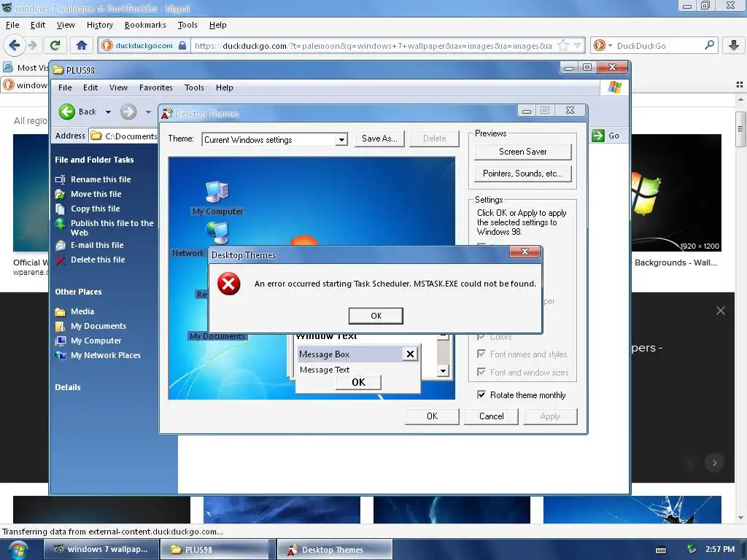Screen dimensions: 747x560
Task: Open the browser History menu
Action: point(99,25)
